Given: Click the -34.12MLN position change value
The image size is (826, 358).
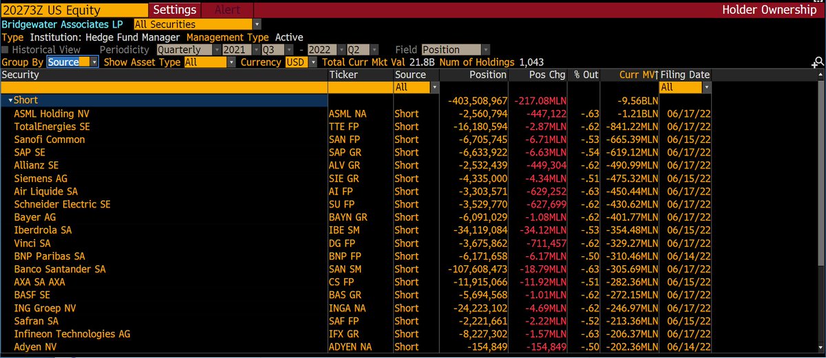Looking at the screenshot, I should 542,230.
